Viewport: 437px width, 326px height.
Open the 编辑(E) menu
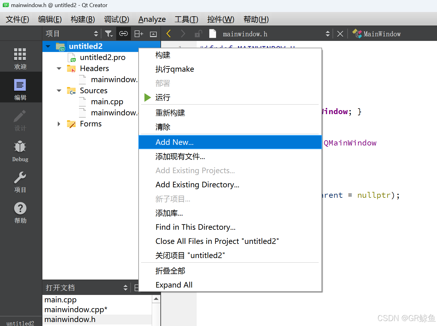coord(50,19)
